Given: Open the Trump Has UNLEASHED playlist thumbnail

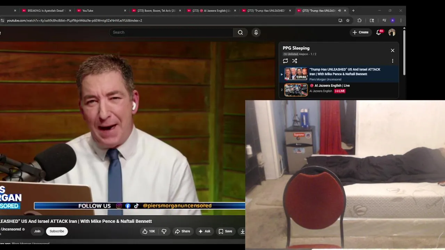Looking at the screenshot, I should point(296,74).
